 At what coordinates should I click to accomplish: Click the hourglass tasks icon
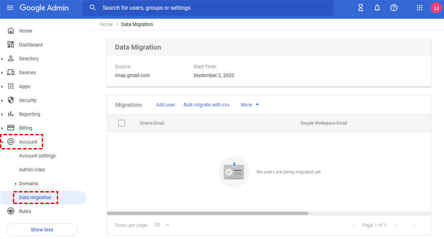point(361,8)
